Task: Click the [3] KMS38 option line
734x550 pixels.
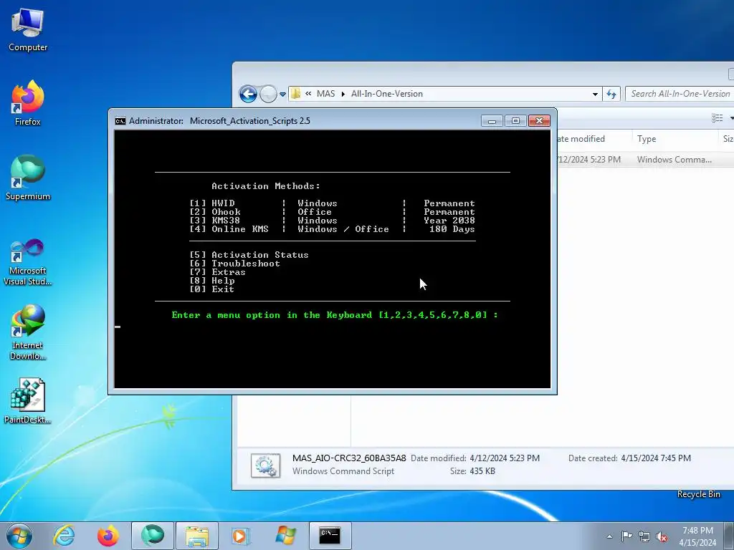Action: (333, 221)
